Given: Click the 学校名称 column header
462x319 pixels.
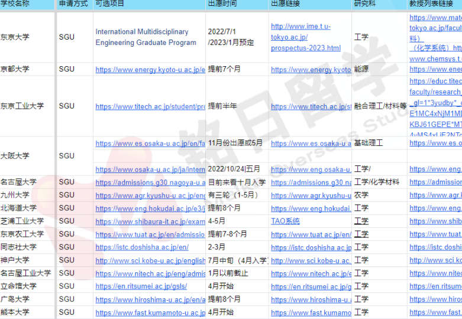Looking at the screenshot, I should 15,4.
